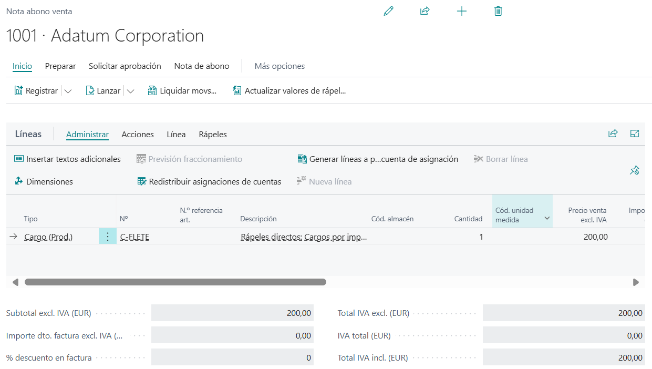Click the Lanzar button
652x369 pixels.
[x=103, y=91]
